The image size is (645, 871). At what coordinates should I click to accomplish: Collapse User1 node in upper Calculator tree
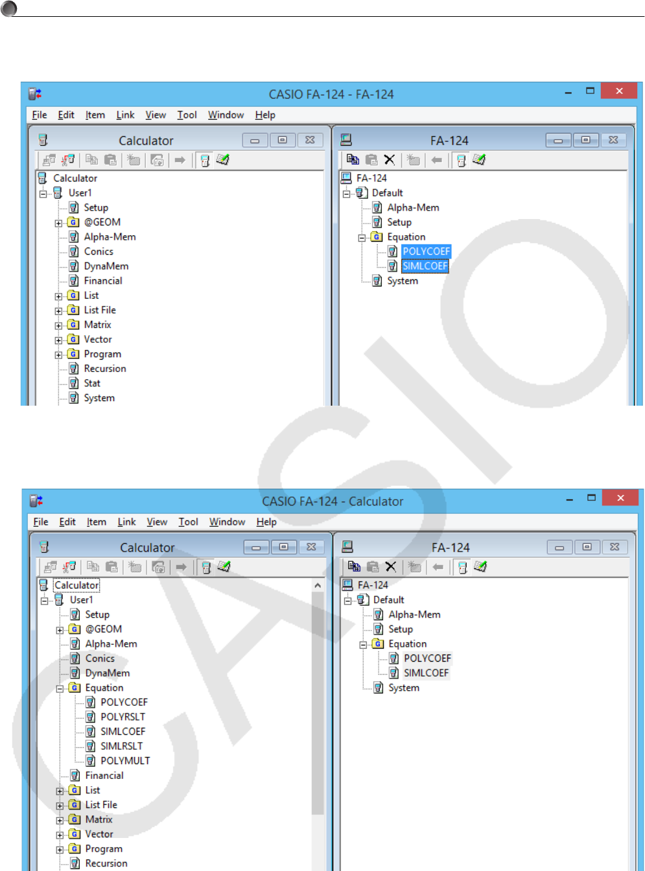point(43,194)
